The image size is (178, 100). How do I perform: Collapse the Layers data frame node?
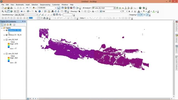coord(2,28)
